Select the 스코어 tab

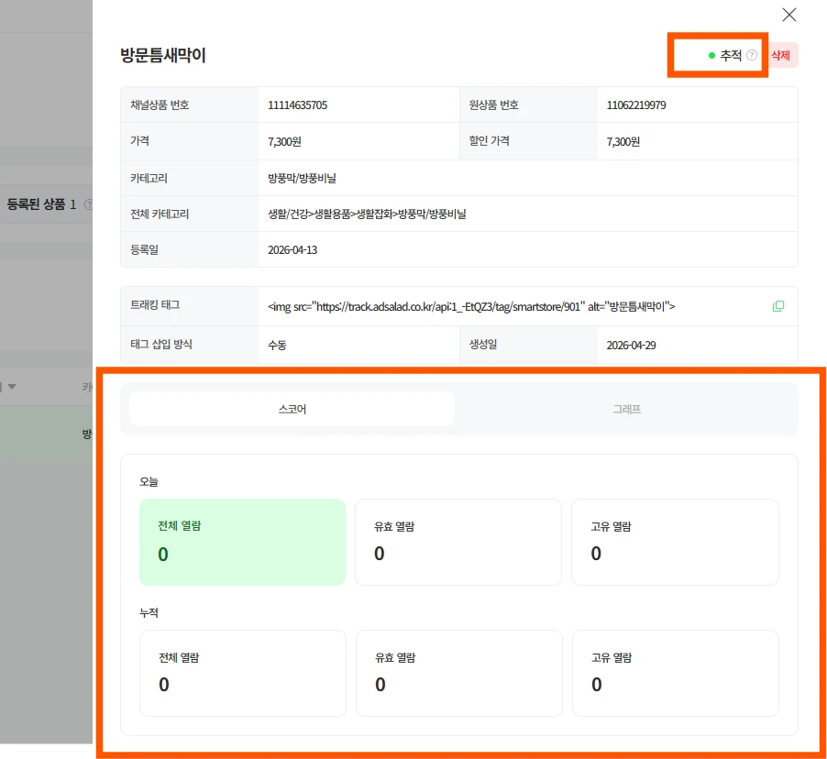pos(292,409)
